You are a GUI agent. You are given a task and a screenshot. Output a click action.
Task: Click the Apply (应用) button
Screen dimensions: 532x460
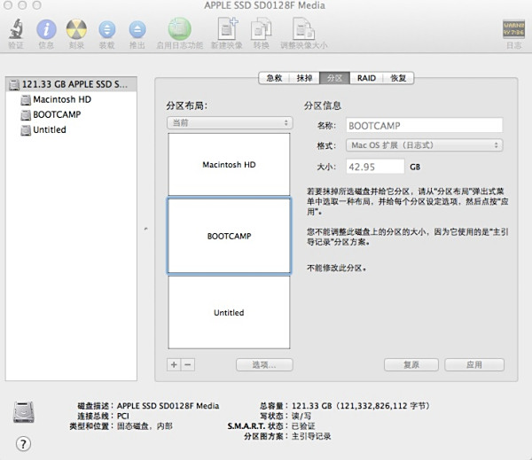click(x=474, y=364)
